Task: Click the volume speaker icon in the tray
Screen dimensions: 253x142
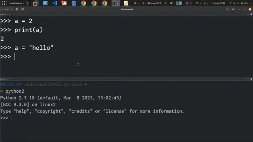Action: (234, 3)
